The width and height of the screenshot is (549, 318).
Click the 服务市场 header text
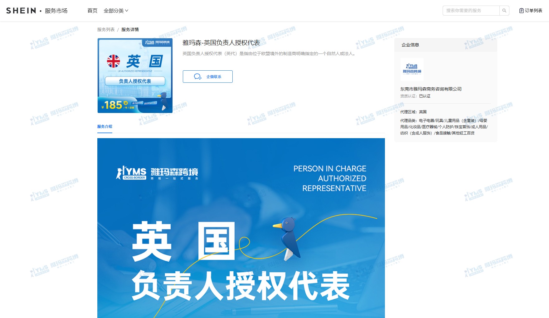(x=56, y=11)
